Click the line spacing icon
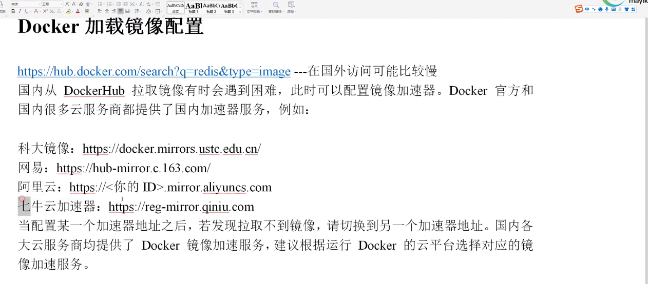 137,11
